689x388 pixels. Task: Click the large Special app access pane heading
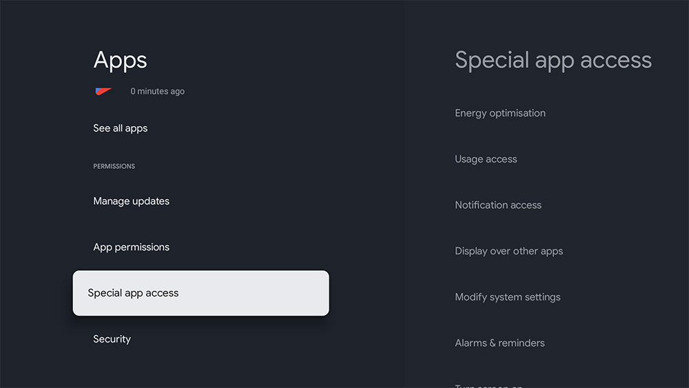(x=553, y=60)
